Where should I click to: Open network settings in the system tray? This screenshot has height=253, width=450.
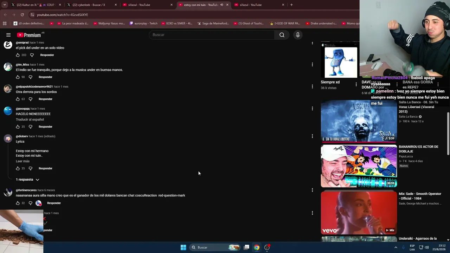[x=421, y=247]
